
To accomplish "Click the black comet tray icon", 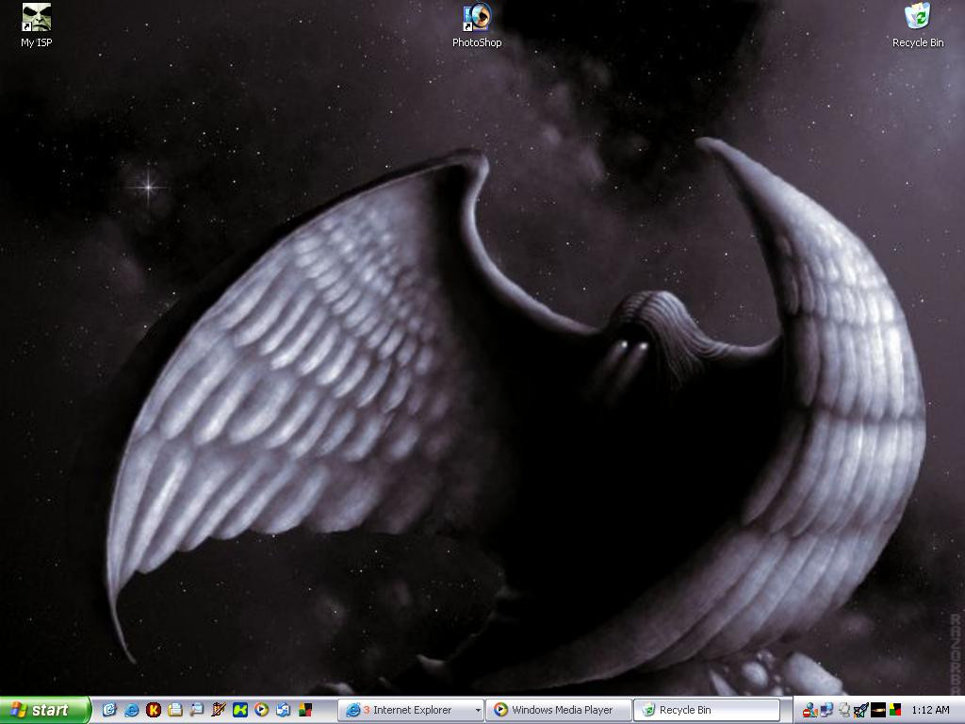I will point(878,710).
